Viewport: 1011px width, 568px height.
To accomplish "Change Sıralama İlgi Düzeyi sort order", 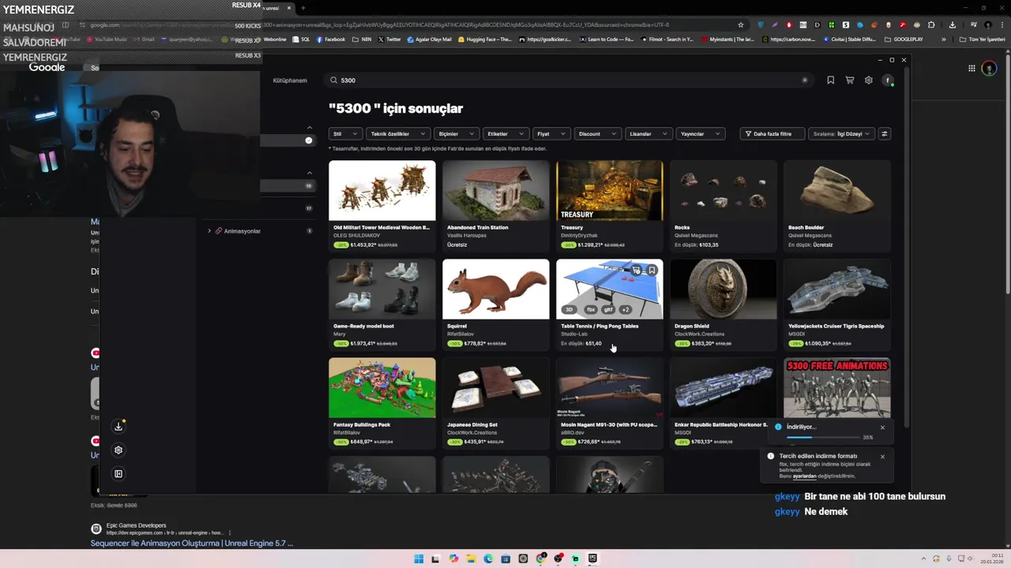I will click(841, 133).
